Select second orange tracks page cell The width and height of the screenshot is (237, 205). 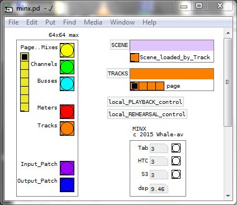pyautogui.click(x=143, y=86)
